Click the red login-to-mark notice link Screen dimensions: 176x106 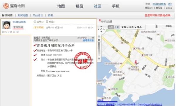(x=158, y=15)
